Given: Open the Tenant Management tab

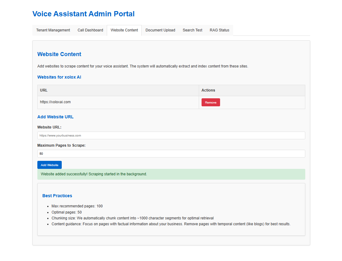Looking at the screenshot, I should point(53,30).
